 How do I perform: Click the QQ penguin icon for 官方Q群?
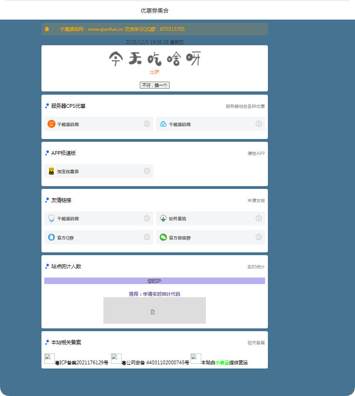[x=51, y=237]
